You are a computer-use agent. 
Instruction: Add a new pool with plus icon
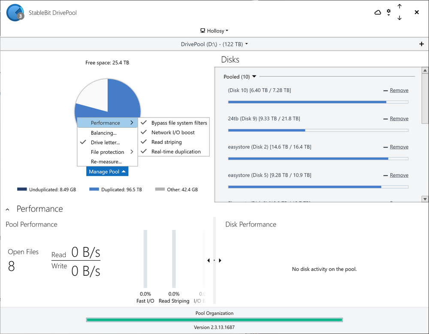[x=421, y=44]
